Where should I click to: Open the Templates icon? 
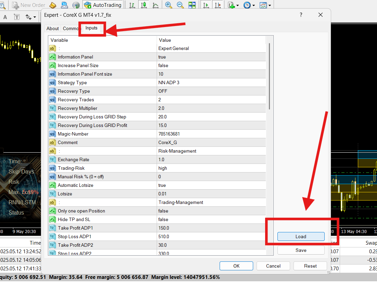pyautogui.click(x=263, y=5)
